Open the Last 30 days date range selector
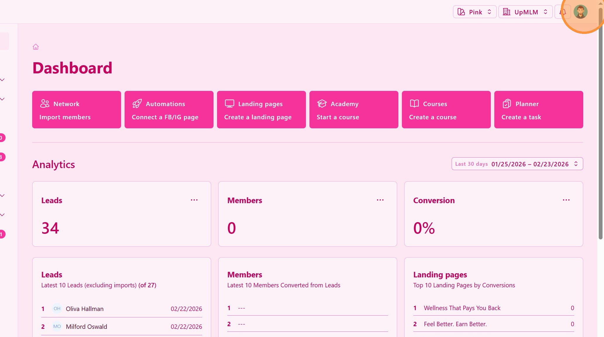 coord(517,164)
